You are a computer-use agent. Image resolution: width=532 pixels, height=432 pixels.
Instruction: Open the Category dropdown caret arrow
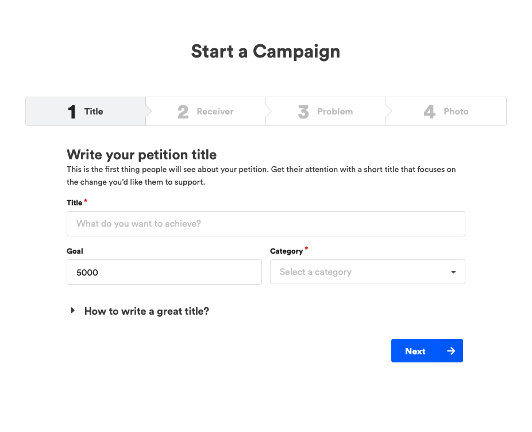point(453,272)
